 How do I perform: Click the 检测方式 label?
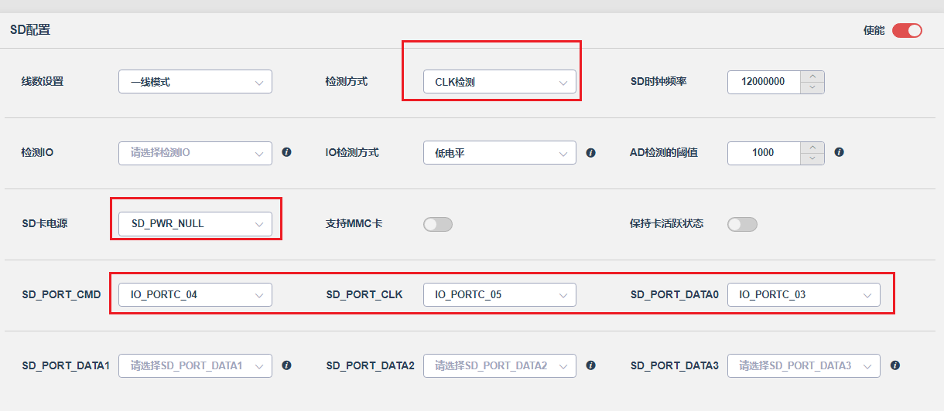[x=347, y=81]
